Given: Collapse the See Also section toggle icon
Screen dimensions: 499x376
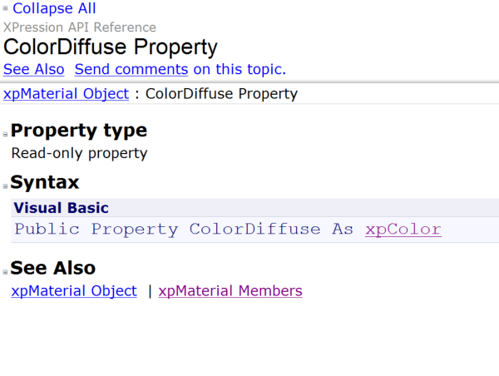Looking at the screenshot, I should [6, 271].
